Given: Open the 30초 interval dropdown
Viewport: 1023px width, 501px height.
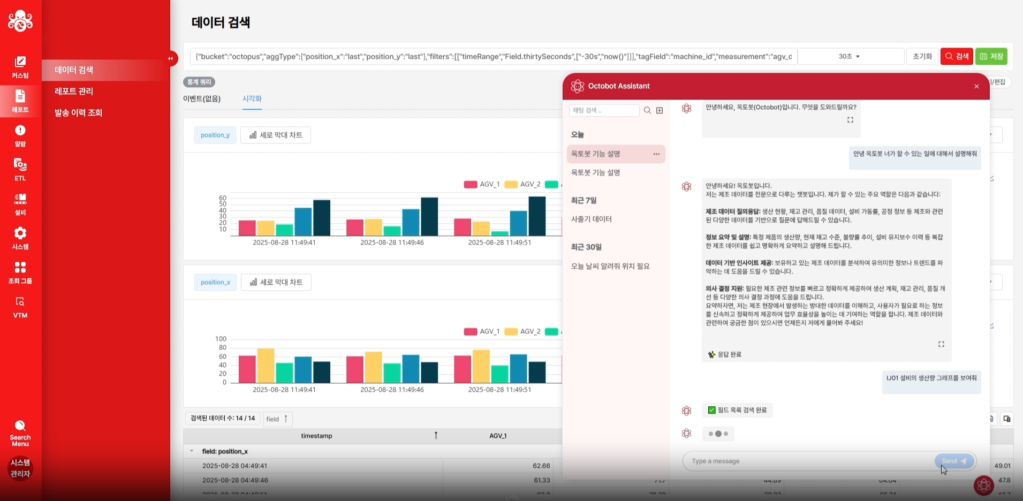Looking at the screenshot, I should coord(850,56).
